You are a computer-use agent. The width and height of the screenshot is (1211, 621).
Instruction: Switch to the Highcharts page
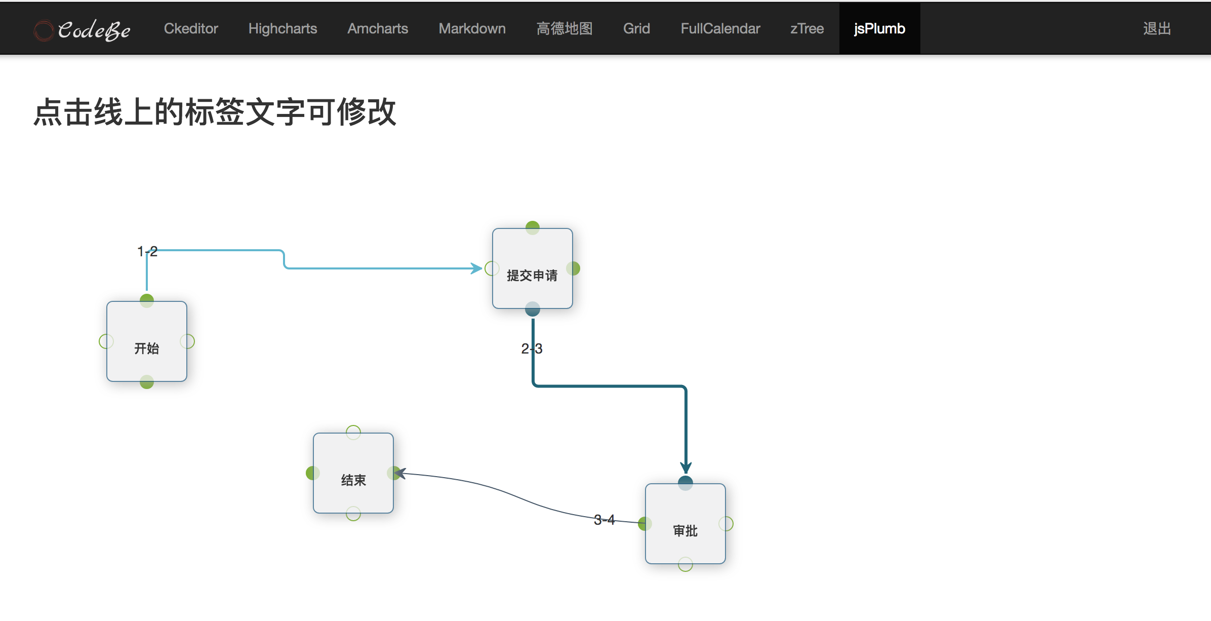coord(282,28)
